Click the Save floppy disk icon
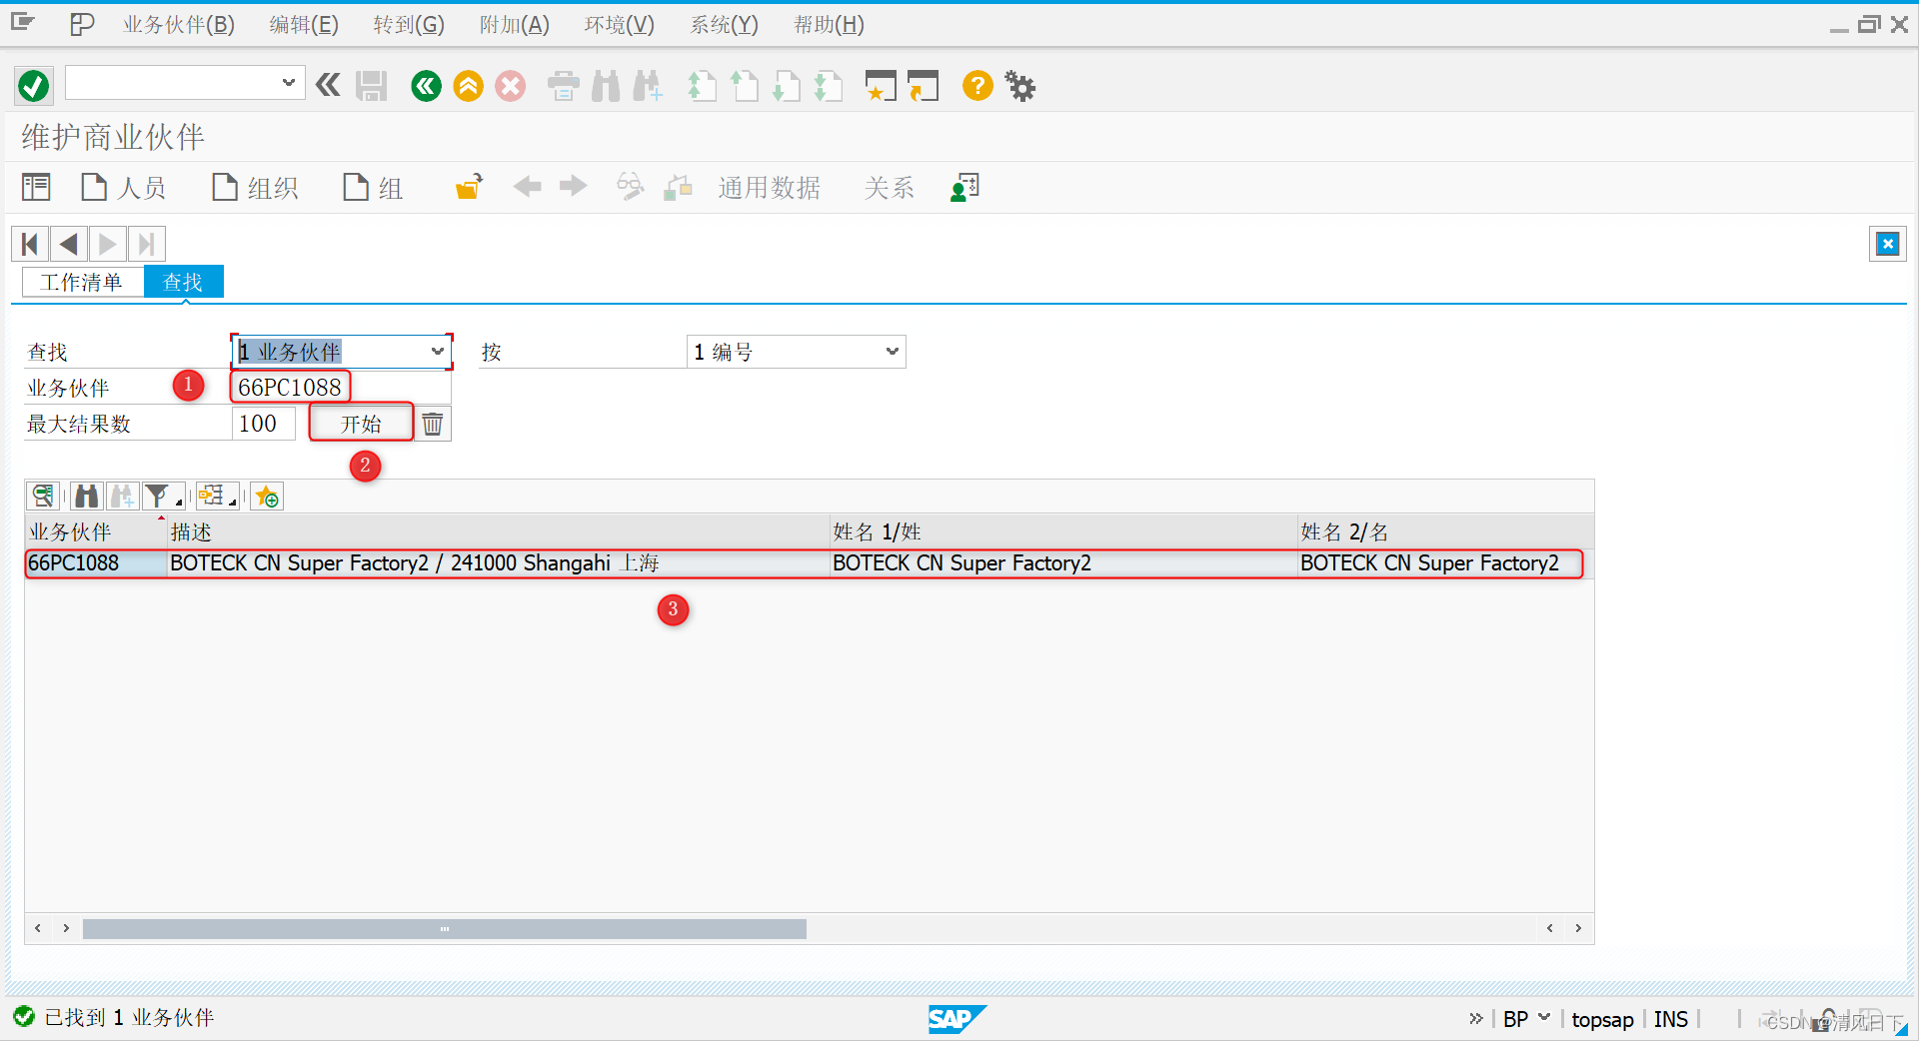The width and height of the screenshot is (1919, 1041). point(372,86)
